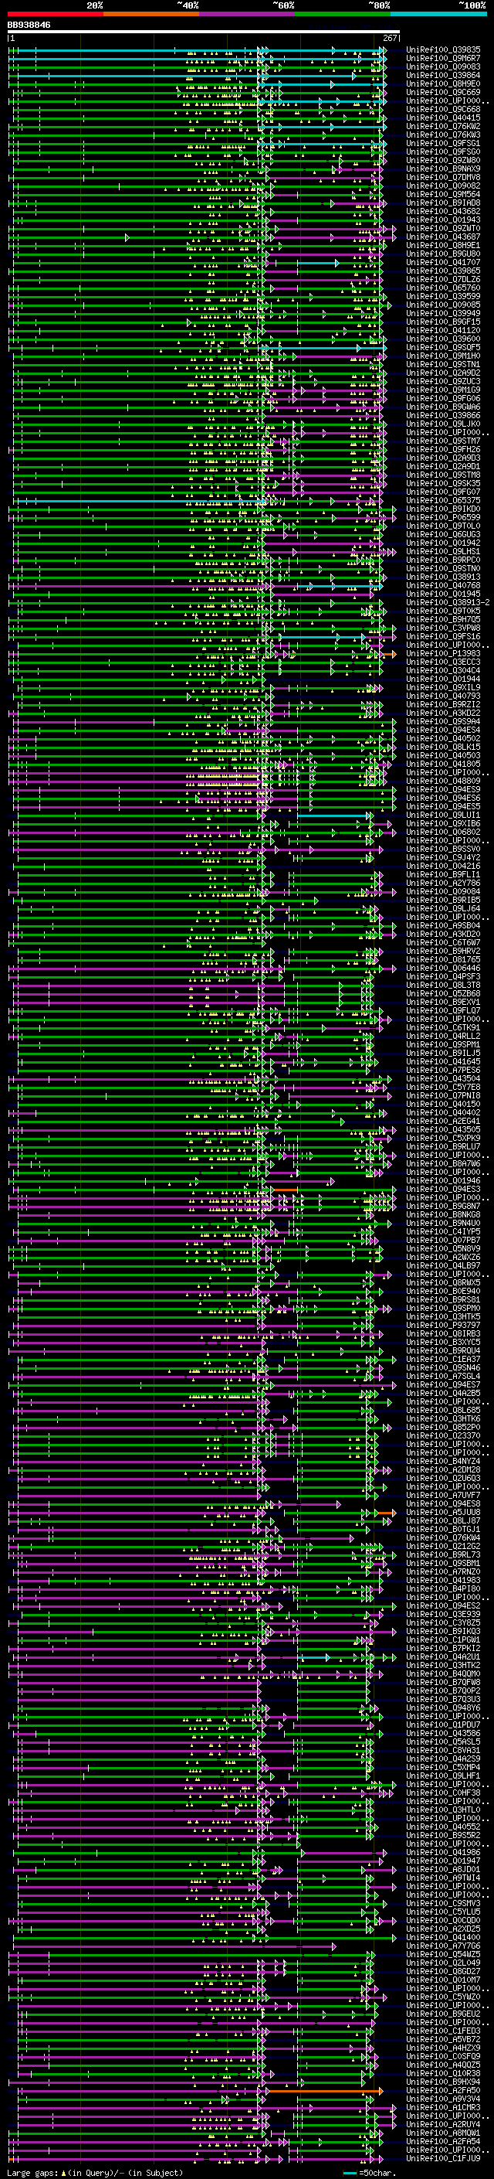Select the UniRef100_P13983 label
This screenshot has height=2179, width=494.
tap(443, 653)
